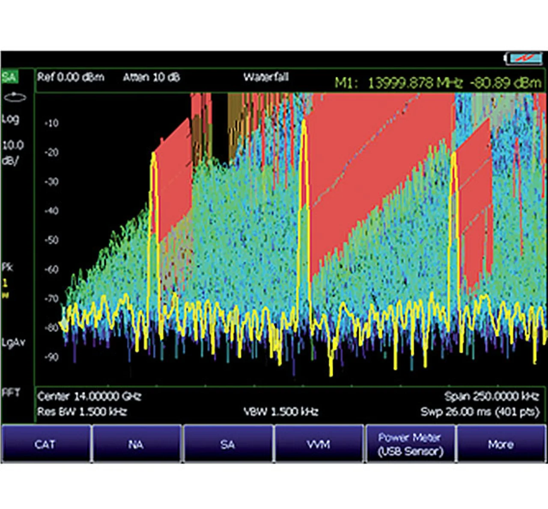
Task: Select Power Meter (USB Sensor) softkey
Action: 410,444
